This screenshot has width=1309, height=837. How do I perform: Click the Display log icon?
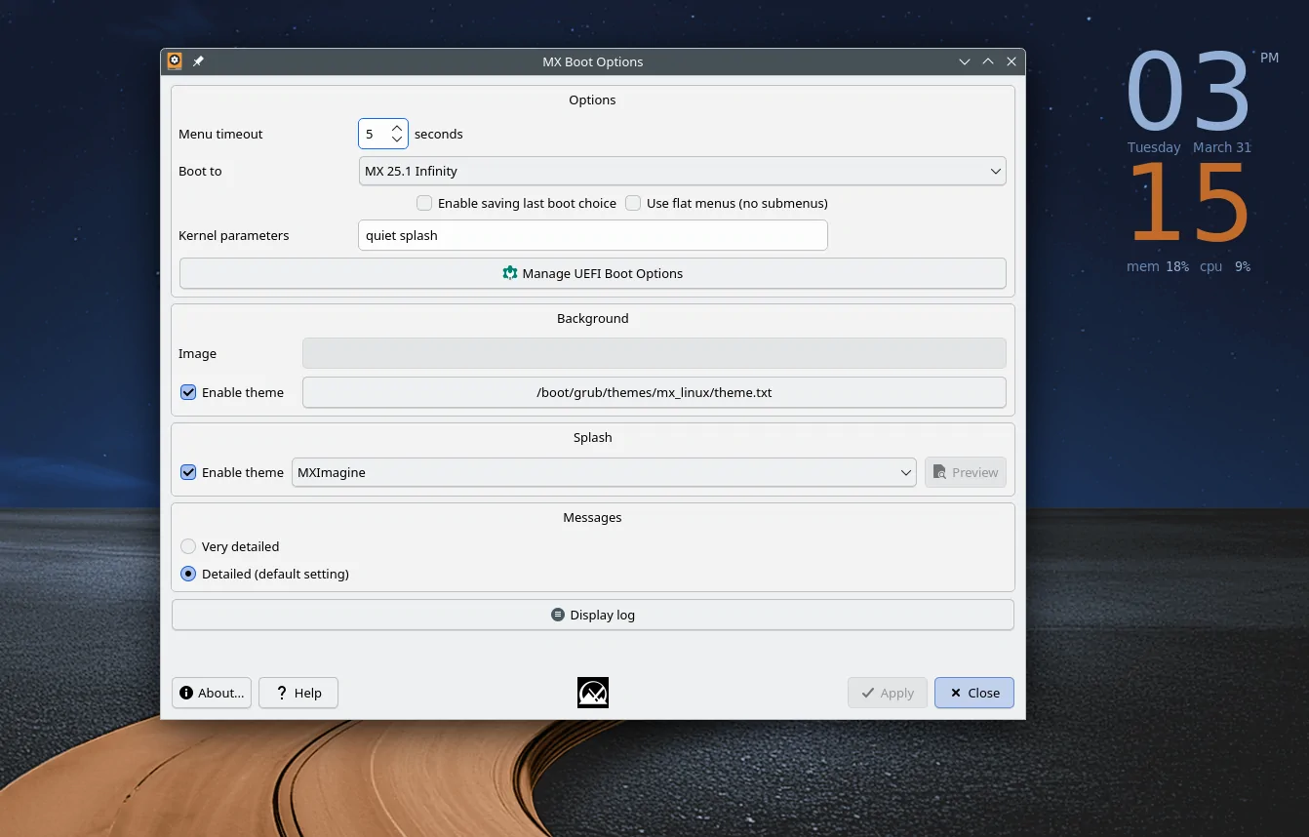click(557, 615)
